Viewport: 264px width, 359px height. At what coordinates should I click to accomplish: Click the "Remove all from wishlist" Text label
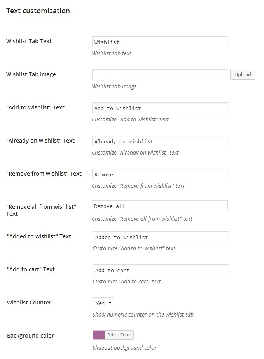pos(41,209)
